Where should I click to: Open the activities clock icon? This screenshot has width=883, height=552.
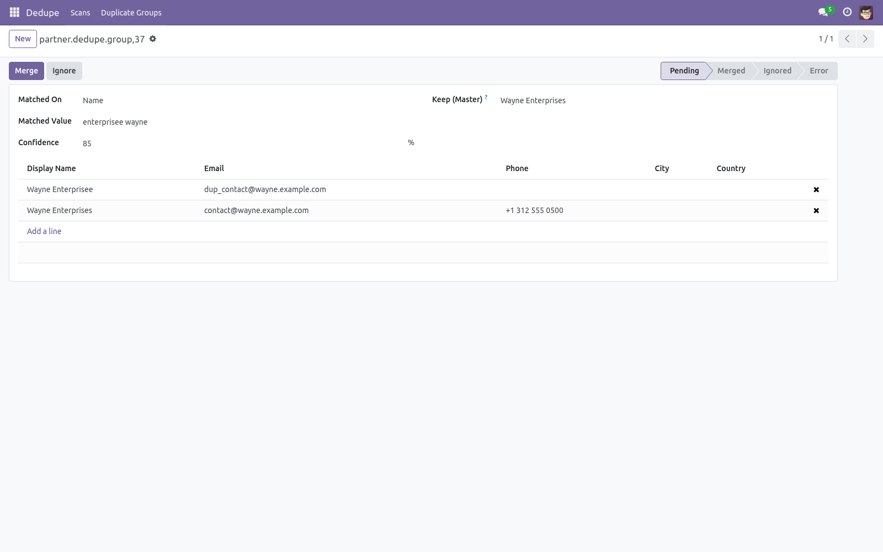(x=847, y=12)
